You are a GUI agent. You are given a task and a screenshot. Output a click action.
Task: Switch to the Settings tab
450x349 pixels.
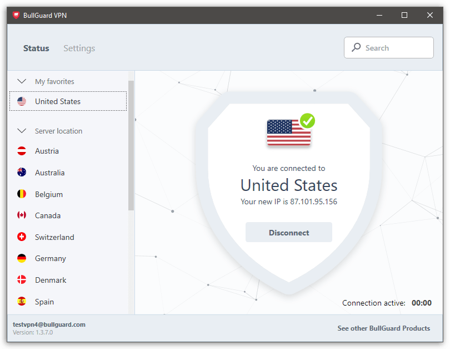[79, 48]
